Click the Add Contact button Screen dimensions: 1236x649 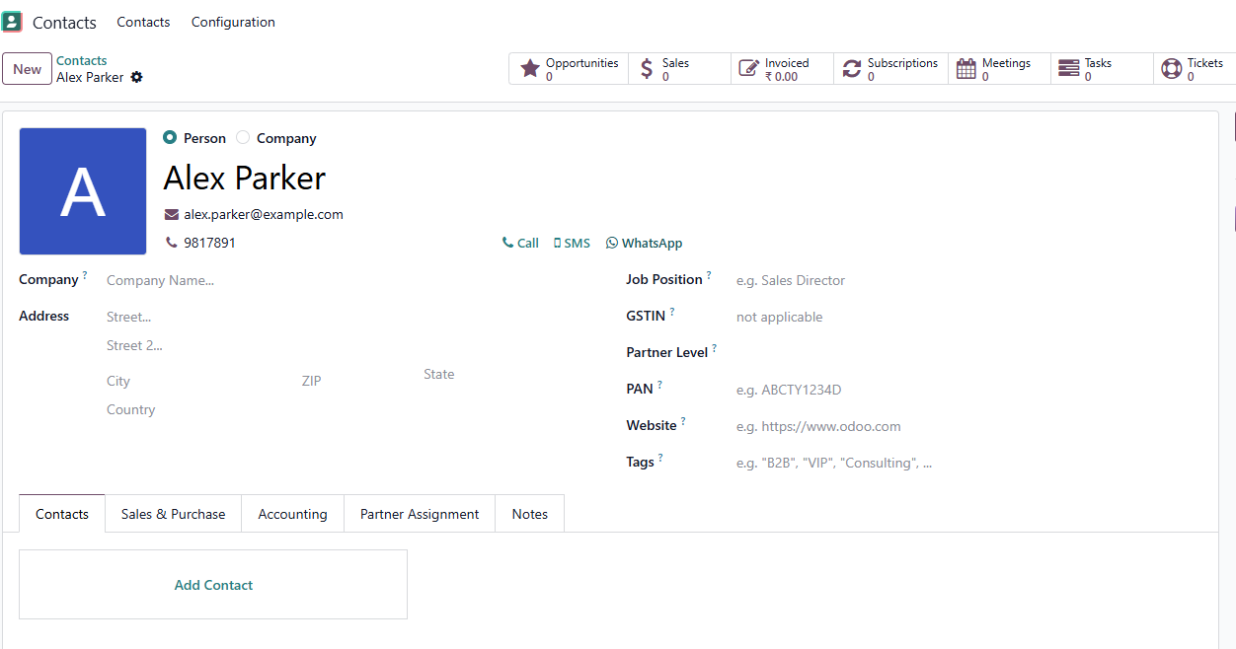click(213, 585)
